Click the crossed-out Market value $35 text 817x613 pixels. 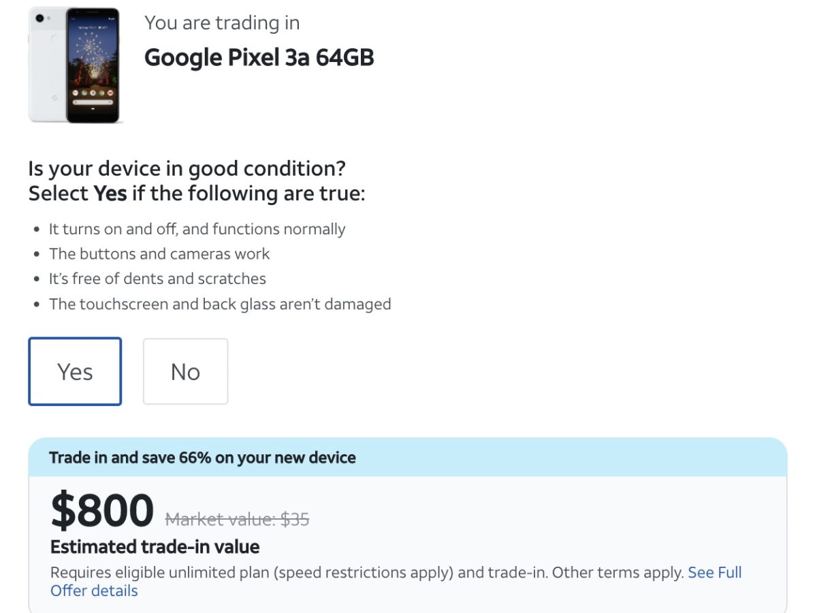coord(237,520)
